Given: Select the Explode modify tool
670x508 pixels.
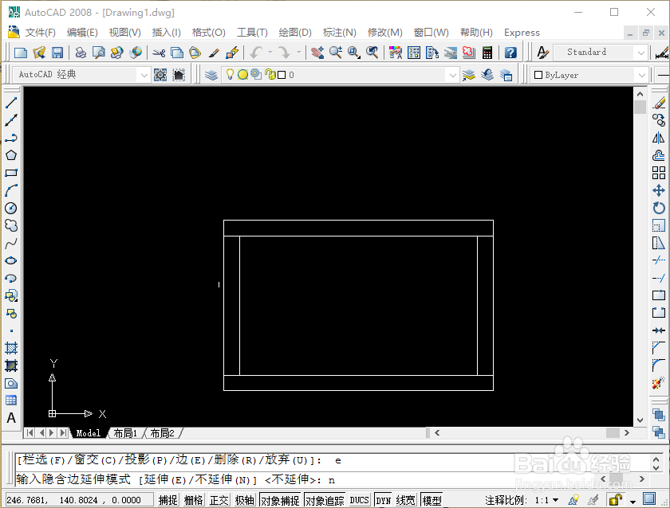Looking at the screenshot, I should [659, 383].
